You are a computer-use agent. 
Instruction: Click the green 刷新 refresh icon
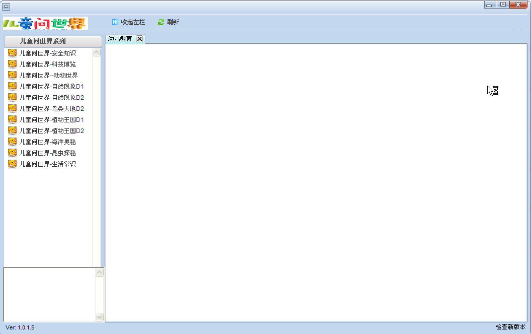click(x=161, y=22)
